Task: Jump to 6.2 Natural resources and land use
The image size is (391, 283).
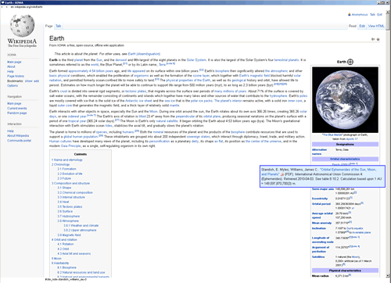Action: pyautogui.click(x=81, y=272)
